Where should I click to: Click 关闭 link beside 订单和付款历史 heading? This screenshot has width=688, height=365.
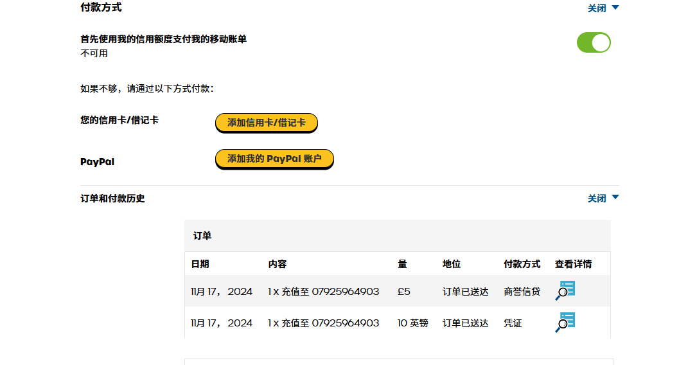597,199
